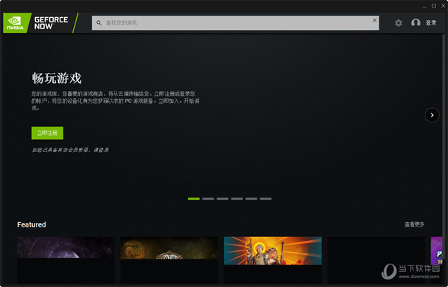Select the first green carousel indicator
The image size is (448, 287).
(x=193, y=198)
